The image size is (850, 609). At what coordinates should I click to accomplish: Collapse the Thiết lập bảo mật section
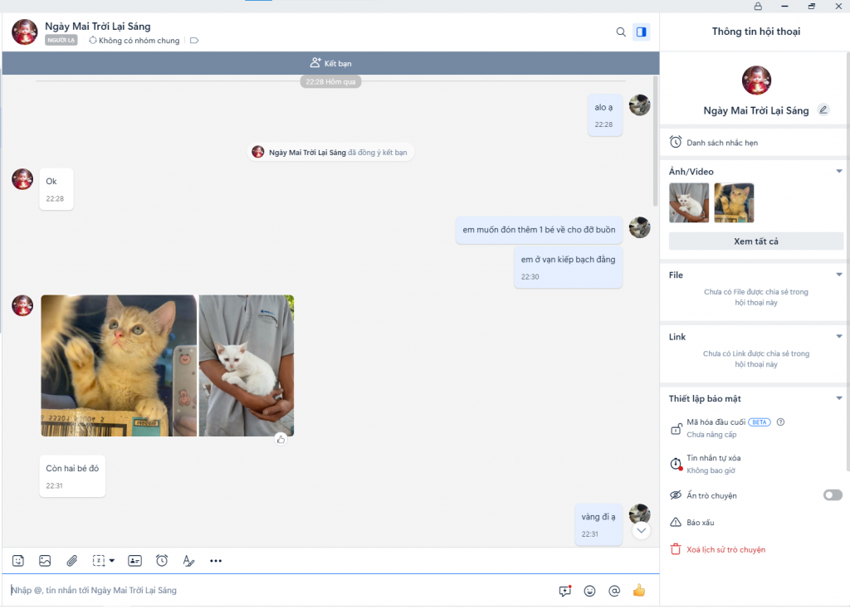[839, 398]
